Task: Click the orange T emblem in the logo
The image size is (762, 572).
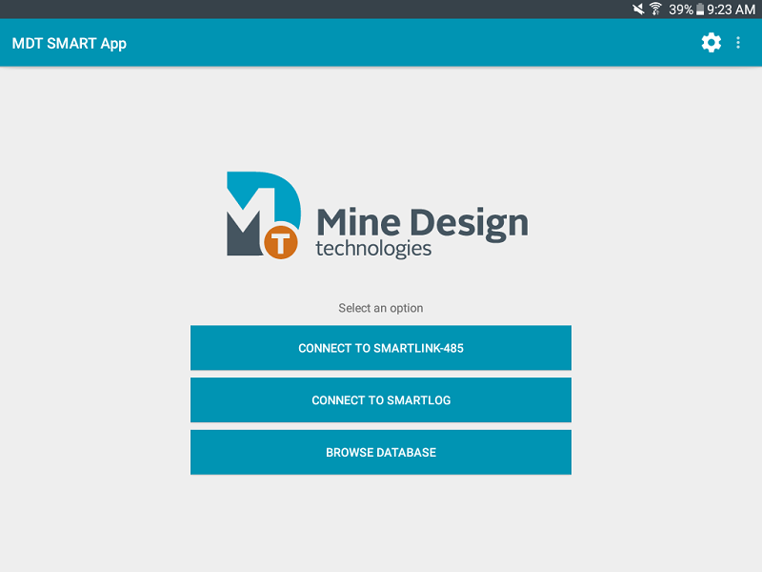Action: (x=281, y=238)
